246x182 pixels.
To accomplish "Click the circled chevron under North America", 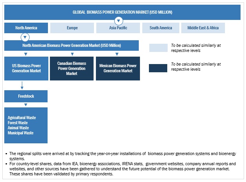I will click(x=25, y=37).
